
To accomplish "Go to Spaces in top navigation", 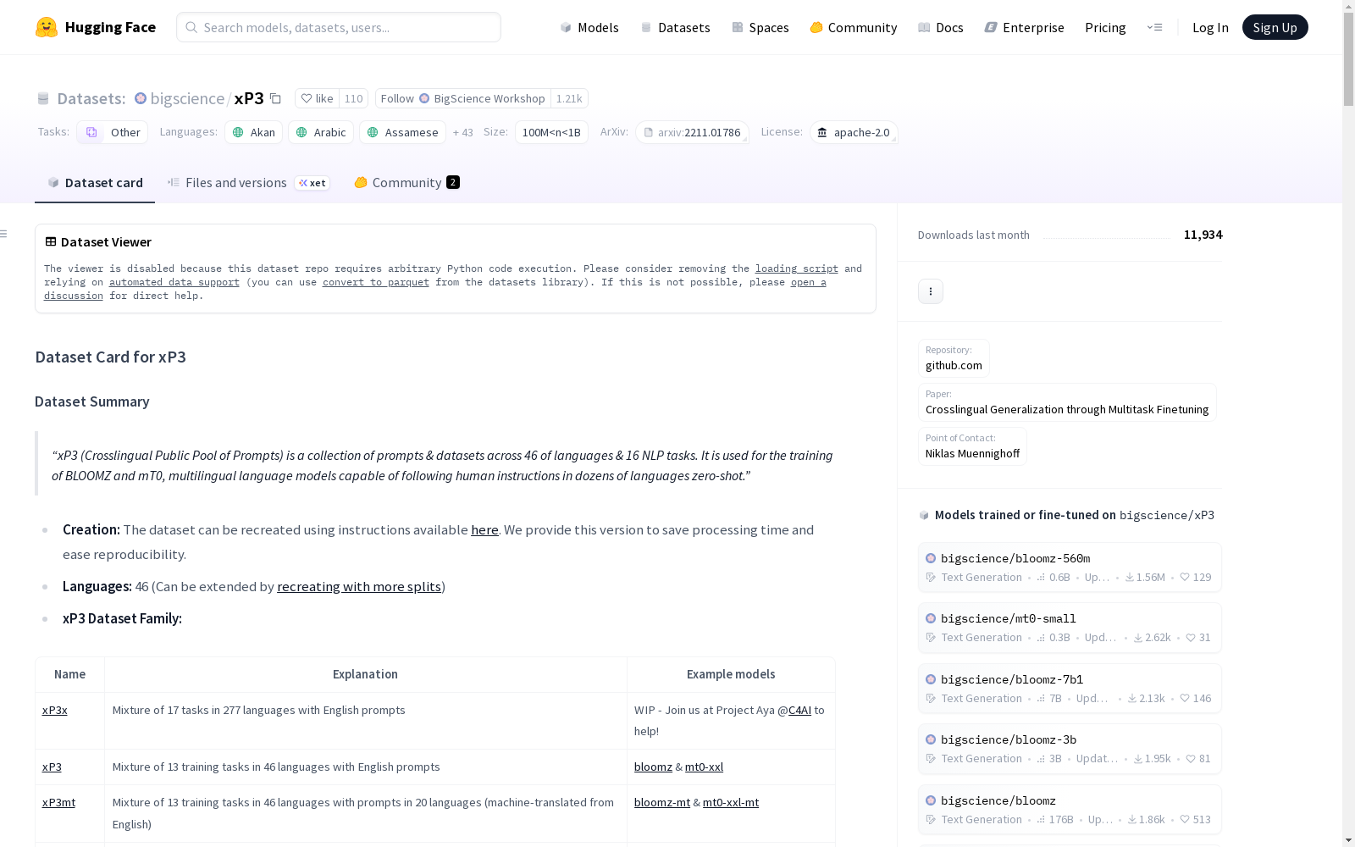I will point(760,27).
